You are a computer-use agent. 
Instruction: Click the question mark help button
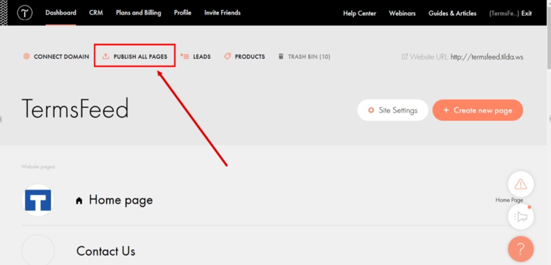click(521, 249)
